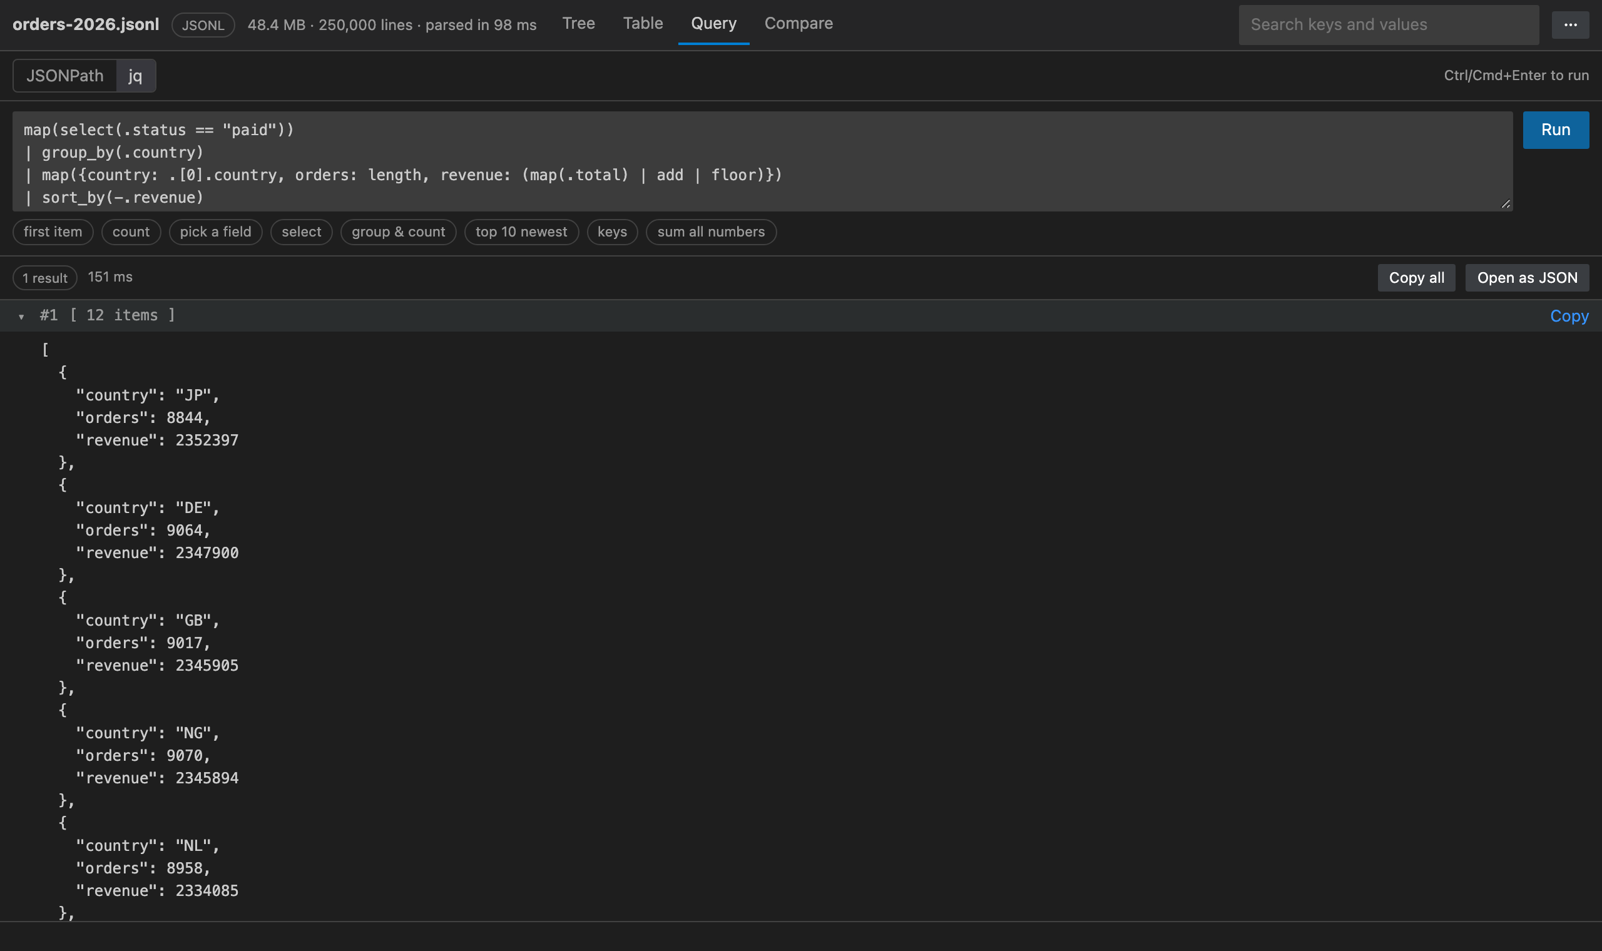Grab the query editor resize handle
This screenshot has width=1602, height=951.
tap(1505, 204)
